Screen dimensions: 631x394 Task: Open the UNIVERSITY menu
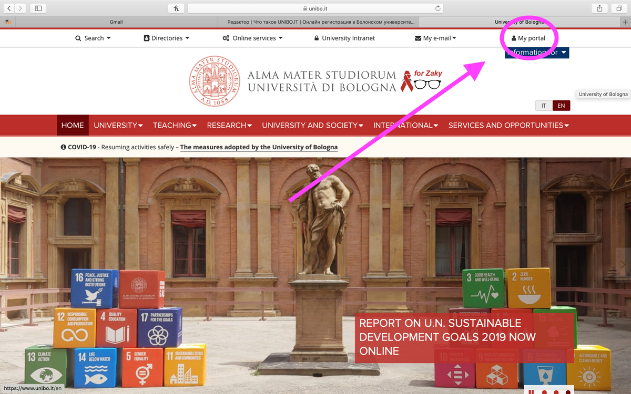tap(118, 125)
